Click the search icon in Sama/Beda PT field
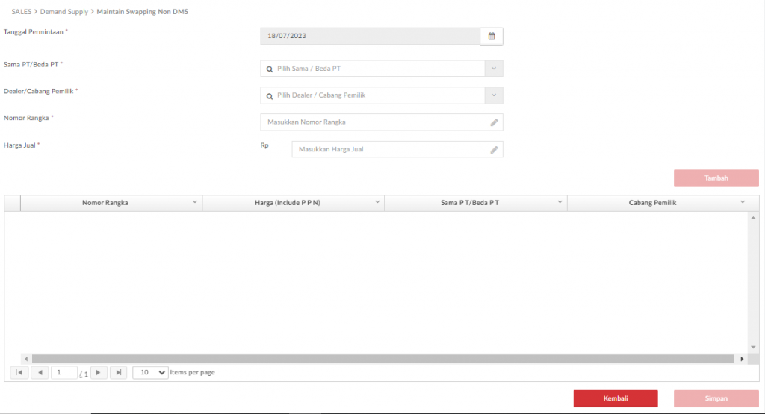This screenshot has width=765, height=414. pos(269,69)
